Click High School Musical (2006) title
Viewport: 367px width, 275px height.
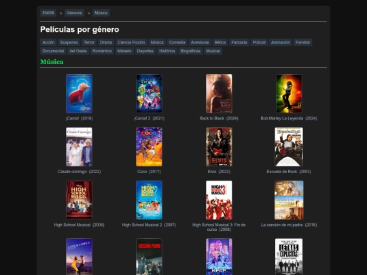[79, 225]
